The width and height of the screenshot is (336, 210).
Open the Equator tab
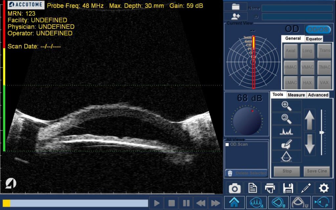(314, 39)
